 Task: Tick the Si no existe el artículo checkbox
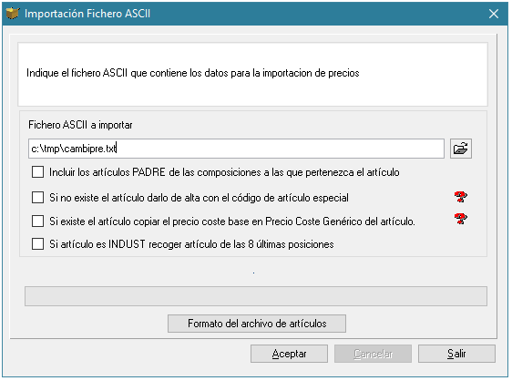pyautogui.click(x=38, y=198)
